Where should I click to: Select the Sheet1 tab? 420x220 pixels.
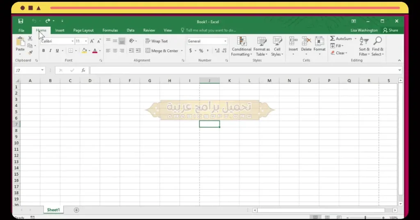53,210
